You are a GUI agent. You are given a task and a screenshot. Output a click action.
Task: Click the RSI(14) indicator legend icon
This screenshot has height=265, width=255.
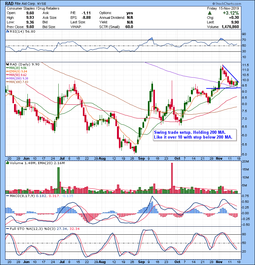(x=8, y=32)
